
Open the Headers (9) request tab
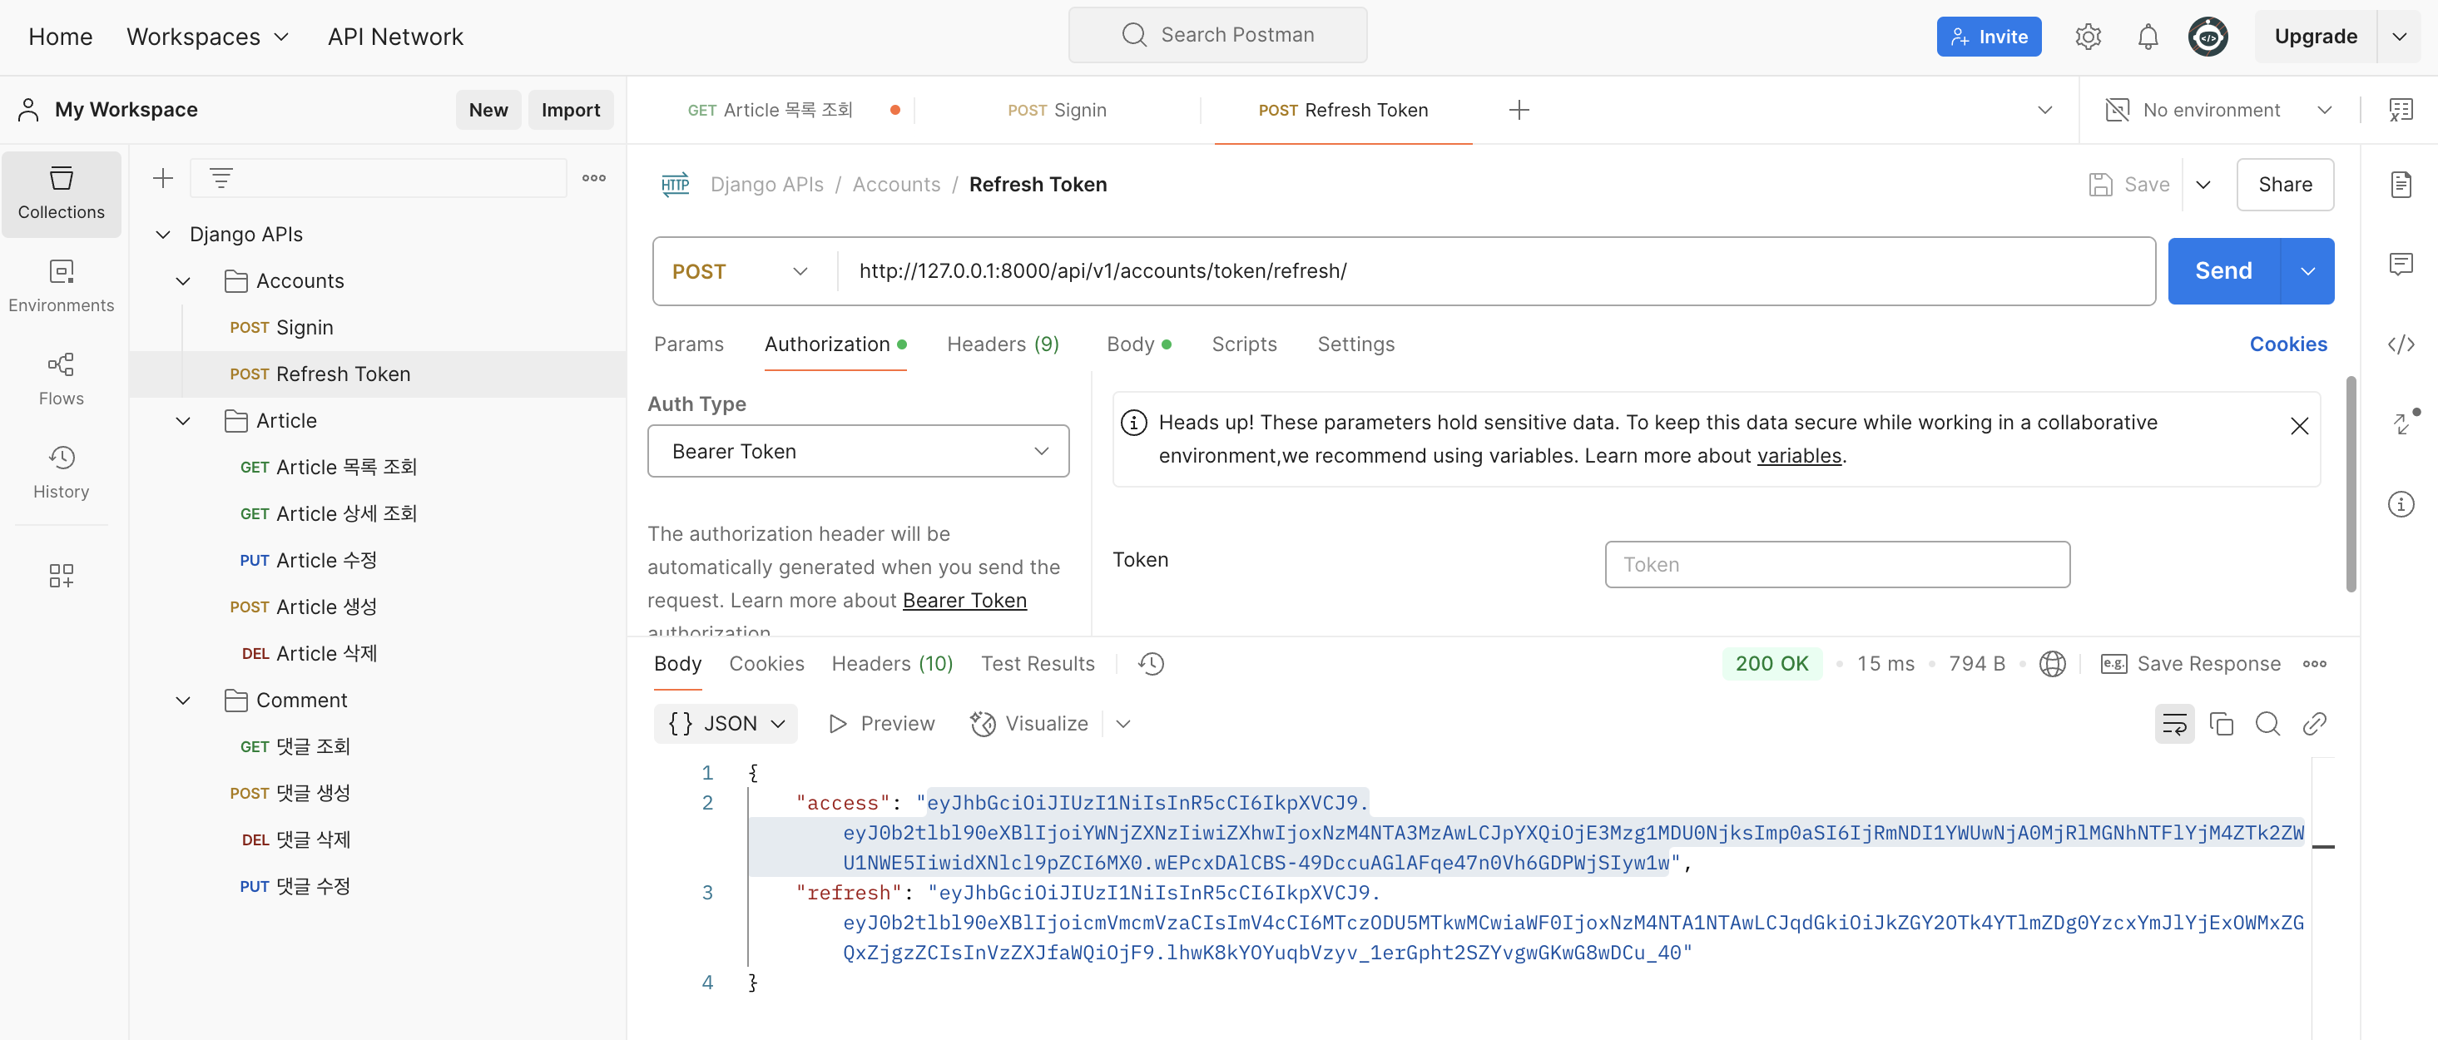(1003, 344)
